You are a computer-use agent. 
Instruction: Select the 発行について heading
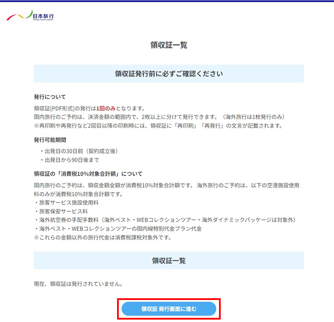[x=50, y=97]
